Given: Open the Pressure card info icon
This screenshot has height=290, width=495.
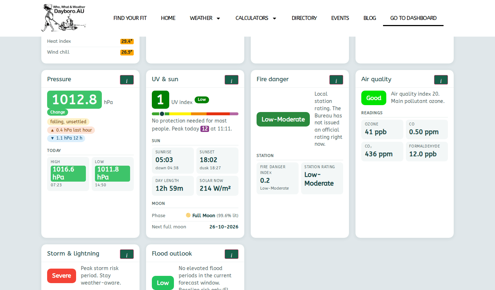Looking at the screenshot, I should (x=127, y=80).
